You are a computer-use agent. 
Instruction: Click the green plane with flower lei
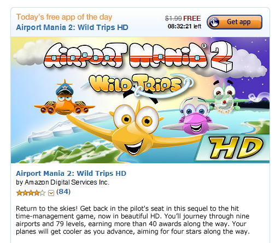click(x=224, y=97)
